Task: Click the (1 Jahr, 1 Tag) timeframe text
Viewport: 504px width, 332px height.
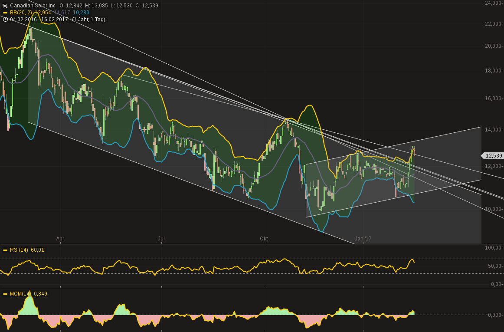Action: (x=88, y=20)
